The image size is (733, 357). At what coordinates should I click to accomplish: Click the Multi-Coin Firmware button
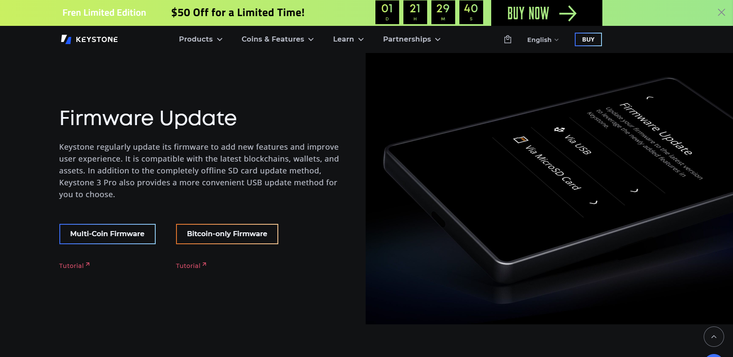coord(107,234)
